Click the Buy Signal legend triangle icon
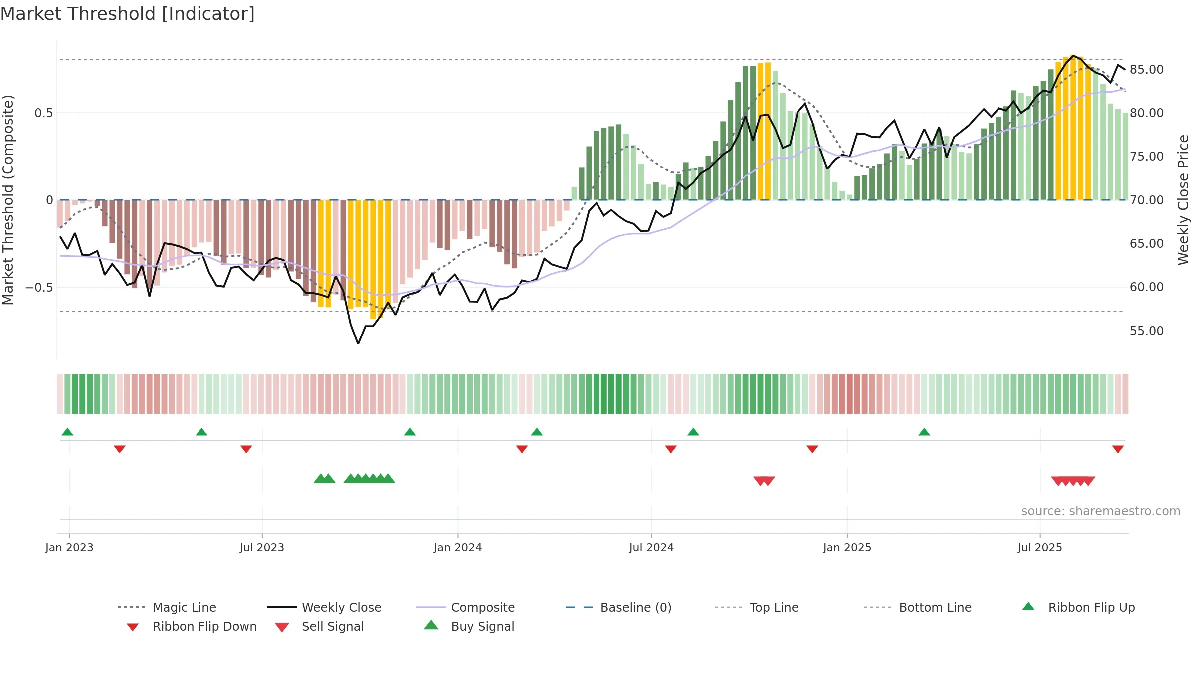Viewport: 1197px width, 673px height. [x=431, y=625]
